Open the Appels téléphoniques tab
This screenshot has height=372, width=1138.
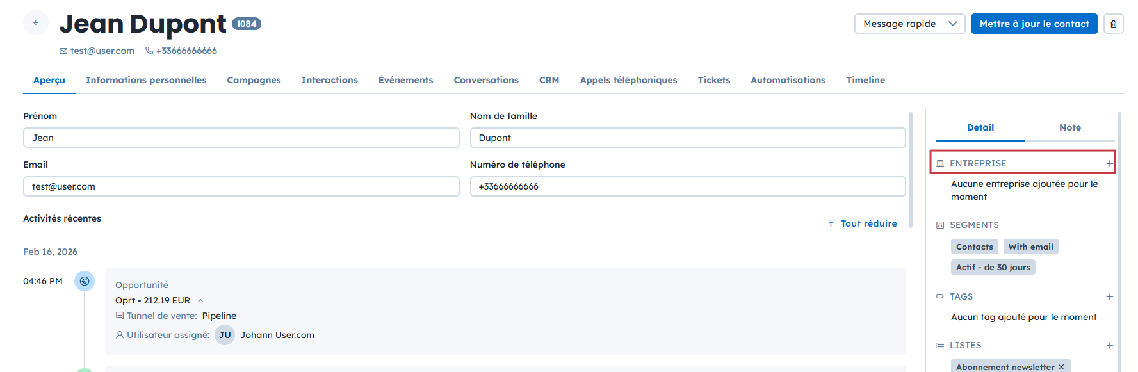click(x=629, y=80)
